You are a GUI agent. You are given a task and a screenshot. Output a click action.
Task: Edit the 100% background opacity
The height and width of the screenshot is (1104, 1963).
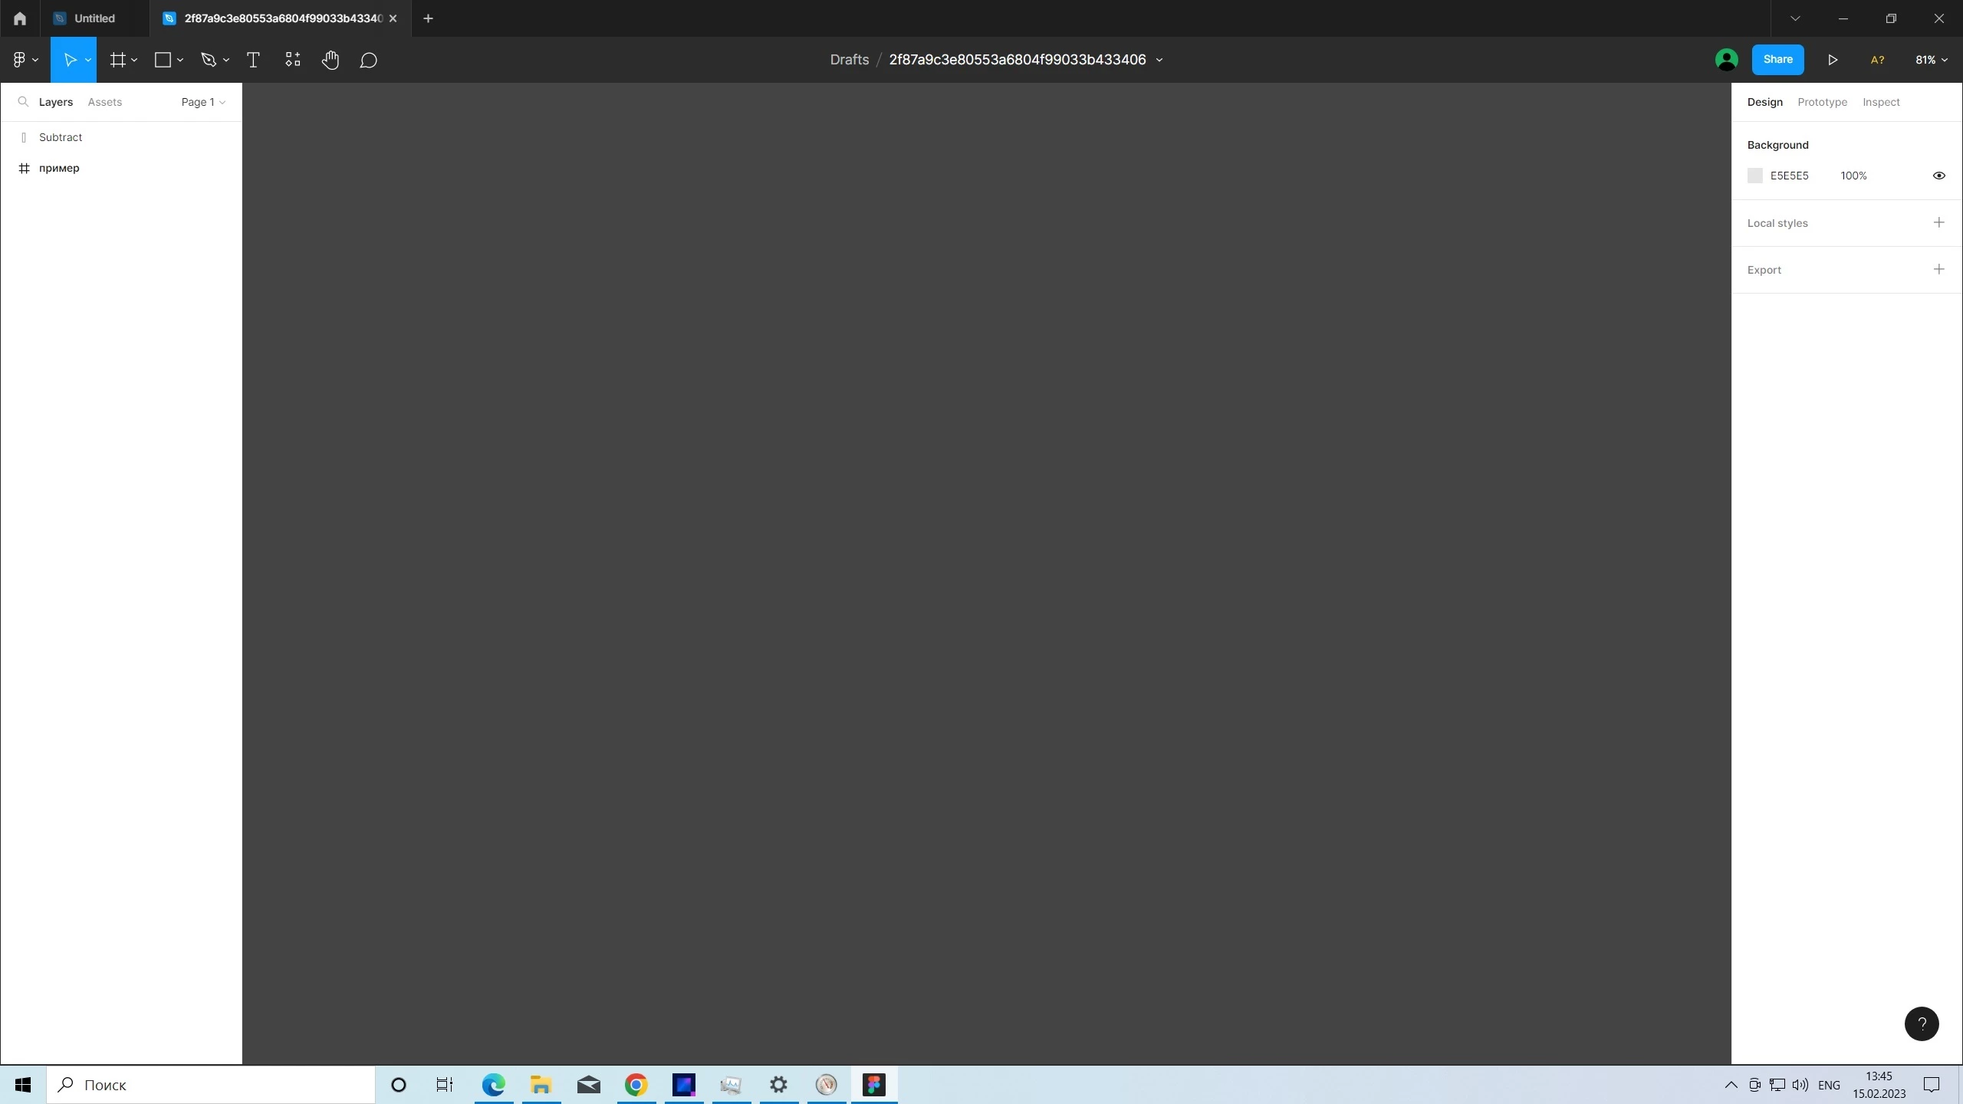point(1853,176)
